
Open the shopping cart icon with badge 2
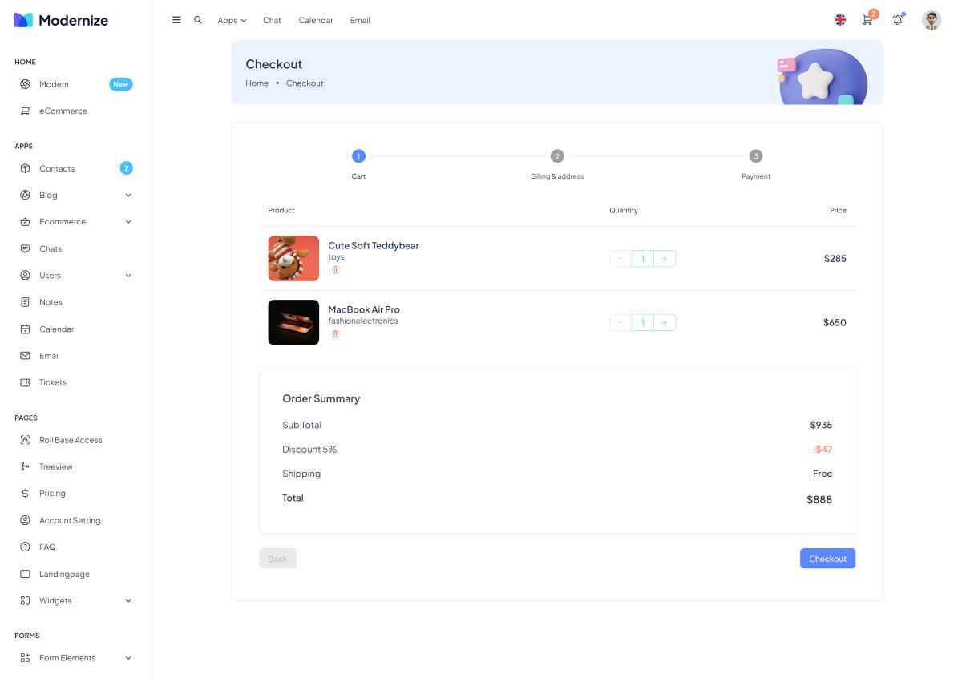pyautogui.click(x=867, y=20)
